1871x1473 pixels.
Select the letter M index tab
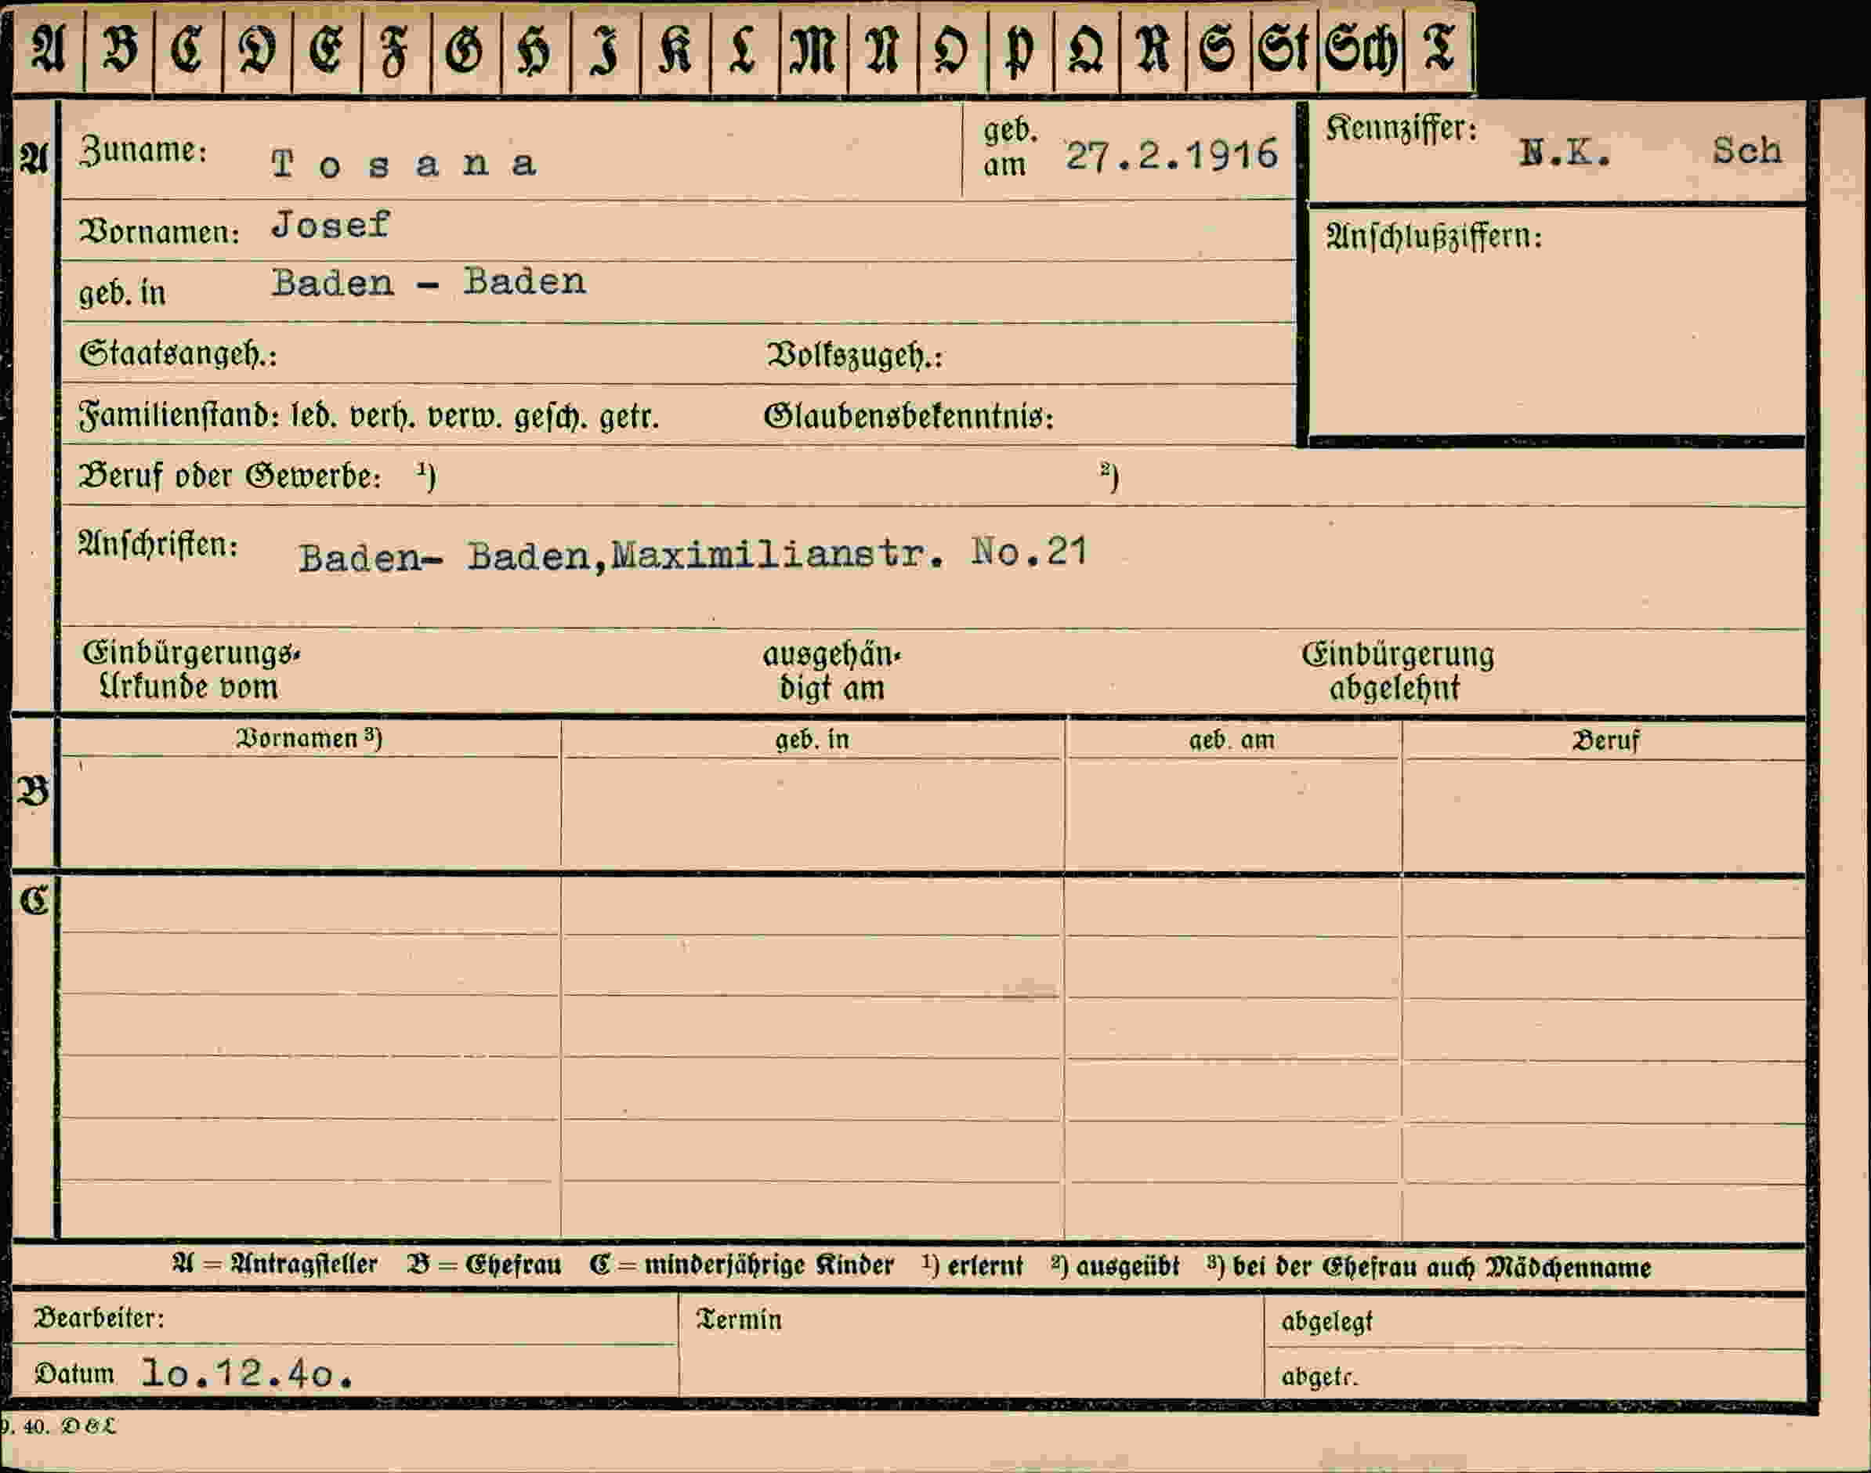[x=813, y=49]
